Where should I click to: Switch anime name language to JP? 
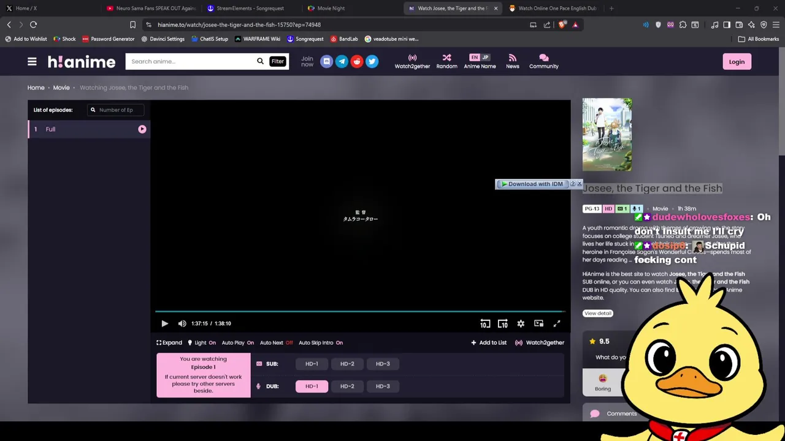485,58
